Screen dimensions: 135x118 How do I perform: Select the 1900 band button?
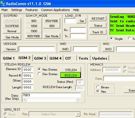[x=34, y=31]
